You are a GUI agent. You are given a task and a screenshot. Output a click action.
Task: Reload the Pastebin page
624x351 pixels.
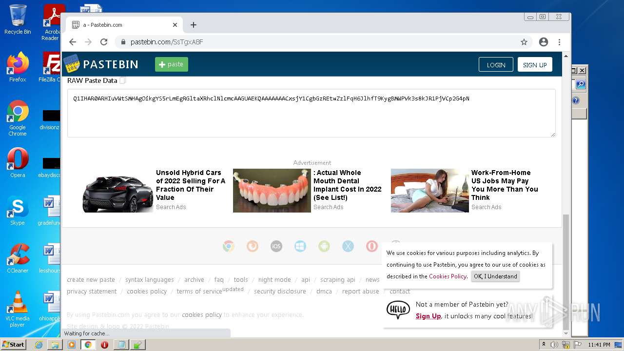(104, 42)
